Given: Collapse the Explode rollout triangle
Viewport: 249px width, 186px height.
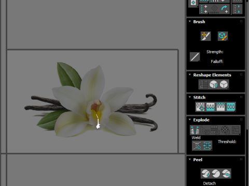Looking at the screenshot, I should point(190,119).
